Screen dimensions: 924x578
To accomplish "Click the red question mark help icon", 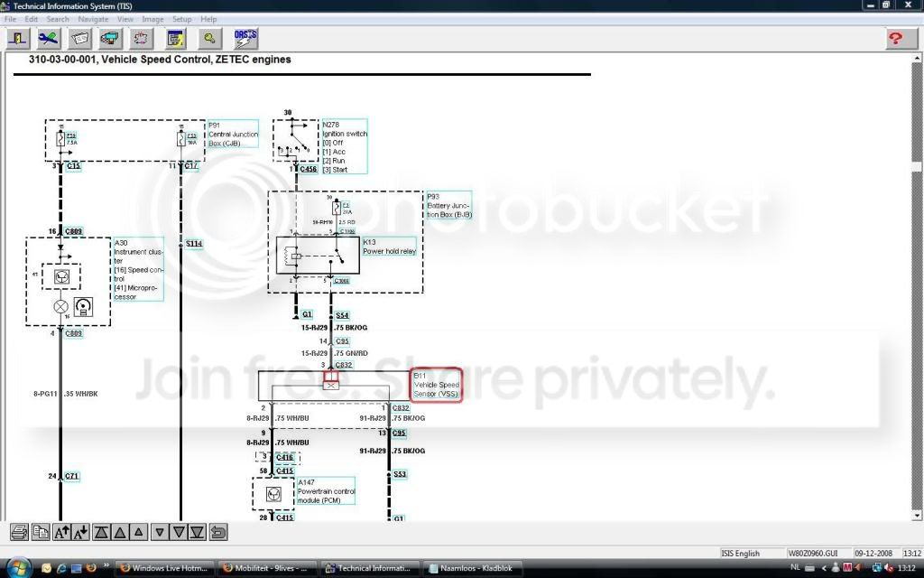I will point(896,39).
